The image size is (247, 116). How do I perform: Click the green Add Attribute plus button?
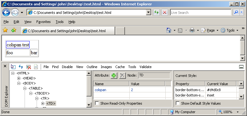(x=114, y=76)
